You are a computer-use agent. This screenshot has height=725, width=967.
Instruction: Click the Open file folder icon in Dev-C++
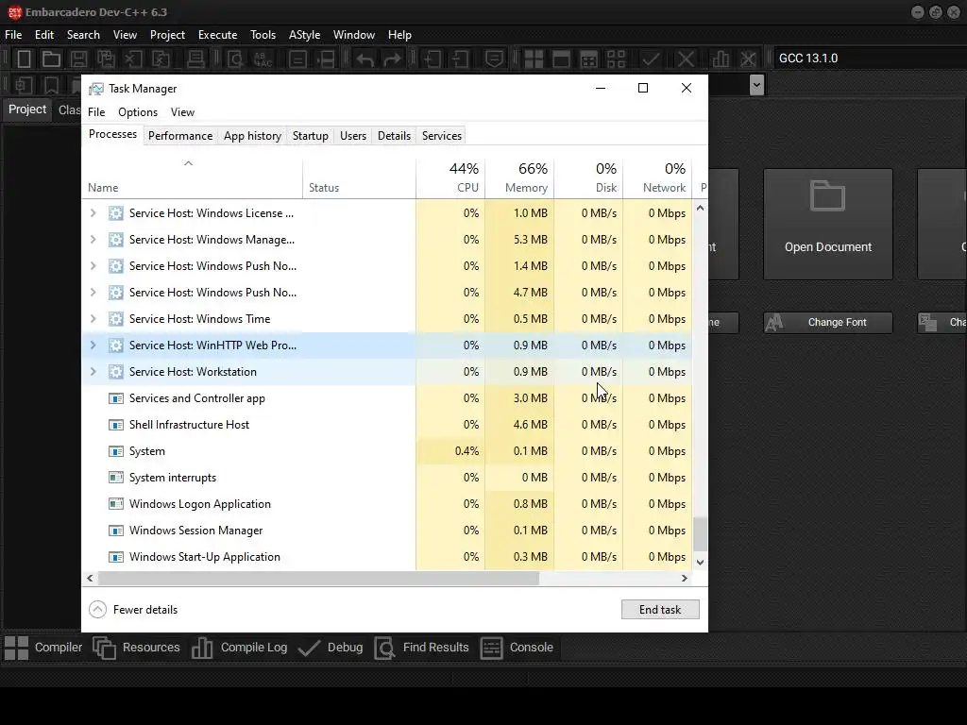[51, 59]
